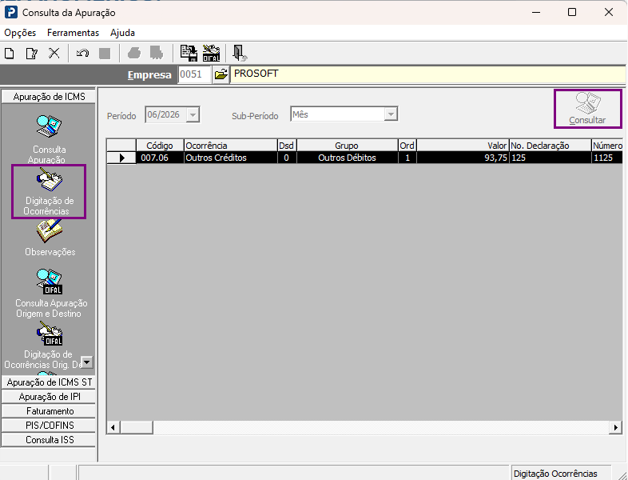Switch to Consulta ISS section
The image size is (628, 480).
49,440
